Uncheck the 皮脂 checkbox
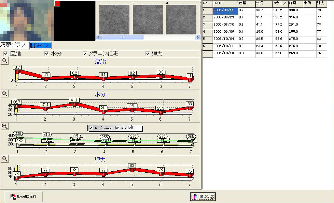Screen dimensions: 334x203 coord(5,53)
